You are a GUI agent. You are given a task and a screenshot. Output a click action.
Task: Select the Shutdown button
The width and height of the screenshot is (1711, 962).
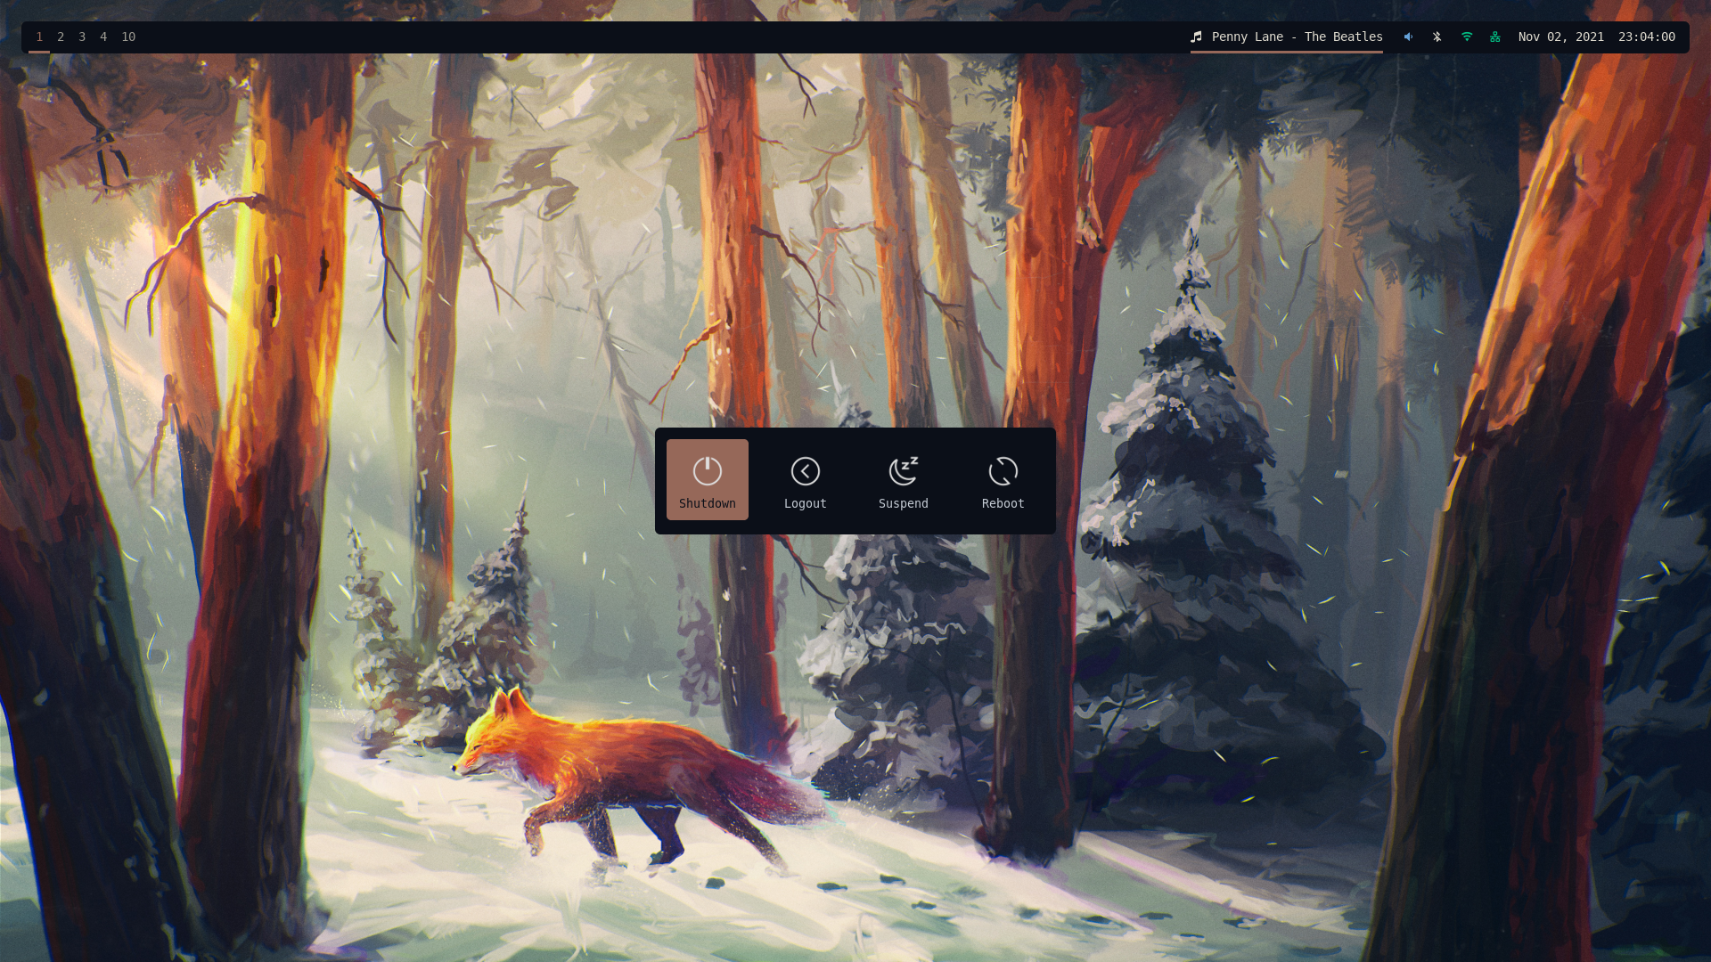click(707, 479)
